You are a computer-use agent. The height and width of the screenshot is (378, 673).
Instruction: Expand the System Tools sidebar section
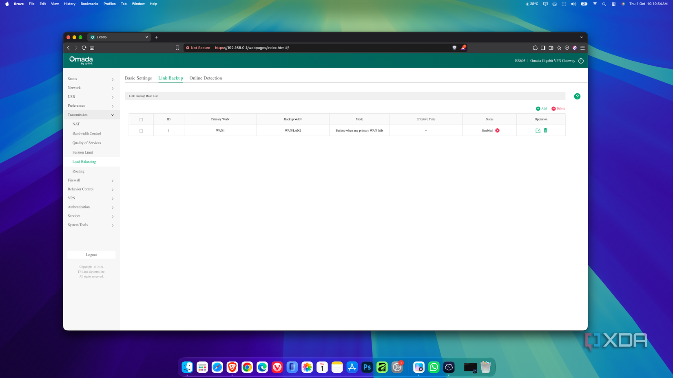click(91, 225)
